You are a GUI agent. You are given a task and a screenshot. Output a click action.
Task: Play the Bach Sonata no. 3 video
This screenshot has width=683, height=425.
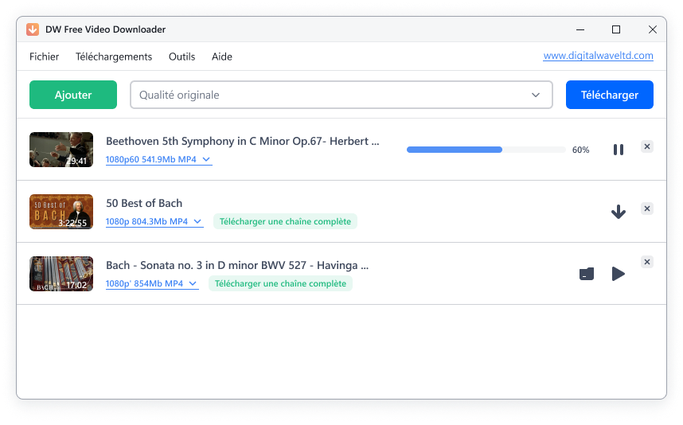pyautogui.click(x=618, y=274)
